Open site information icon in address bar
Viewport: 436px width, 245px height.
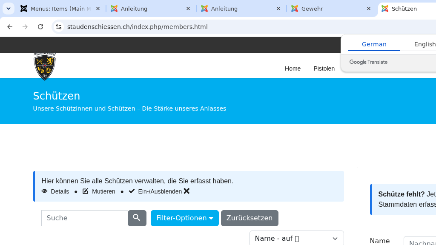coord(59,27)
